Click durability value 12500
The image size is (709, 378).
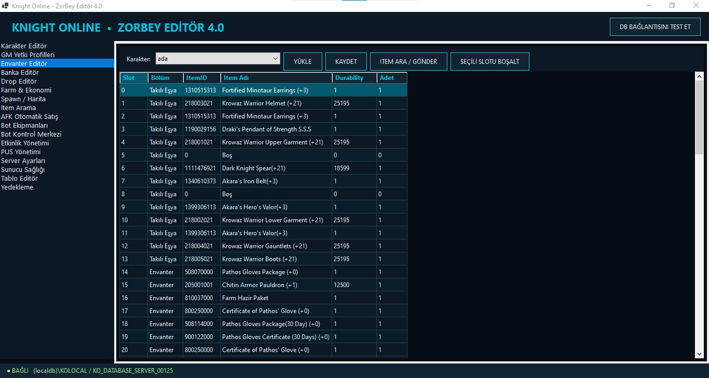click(x=354, y=285)
